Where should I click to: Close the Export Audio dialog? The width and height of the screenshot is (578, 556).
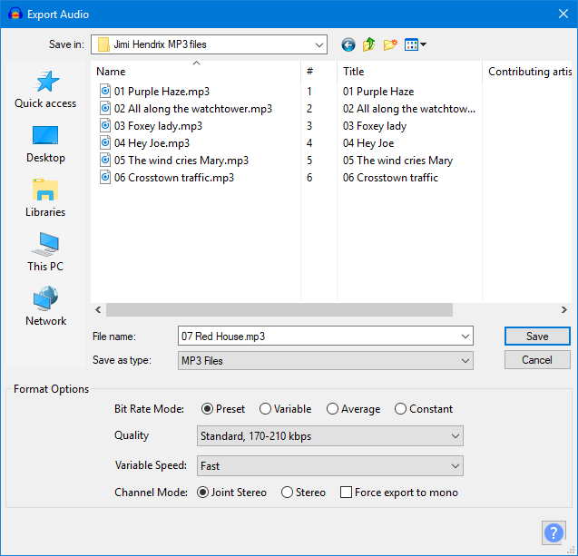(563, 14)
